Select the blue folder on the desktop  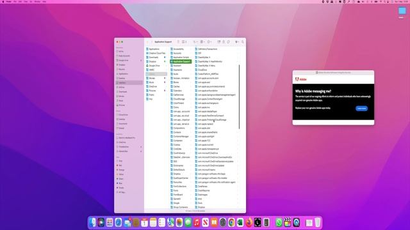pyautogui.click(x=402, y=11)
